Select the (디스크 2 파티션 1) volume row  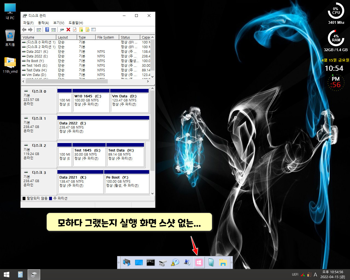[x=86, y=47]
